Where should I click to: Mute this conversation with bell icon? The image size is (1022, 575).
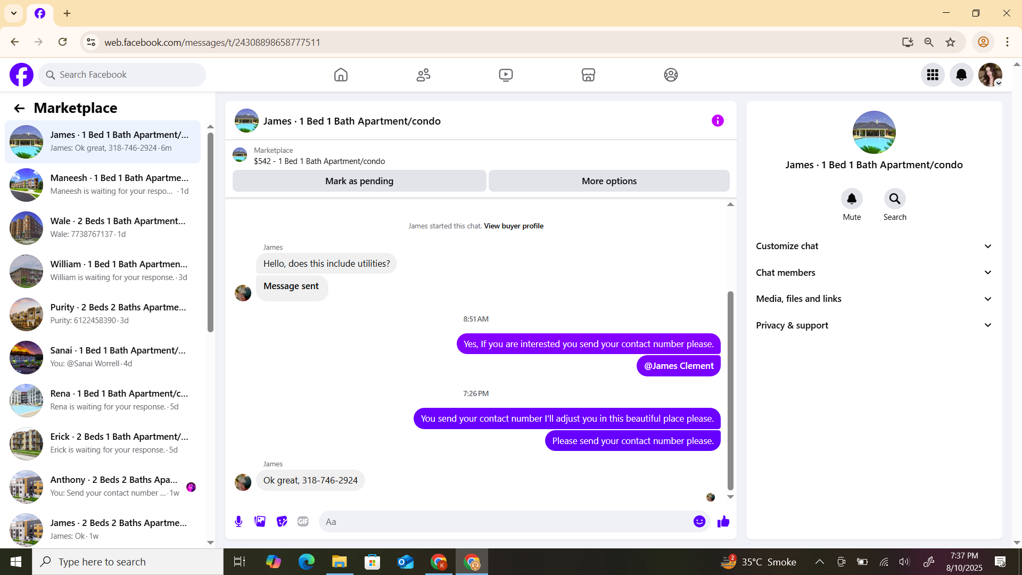click(852, 199)
